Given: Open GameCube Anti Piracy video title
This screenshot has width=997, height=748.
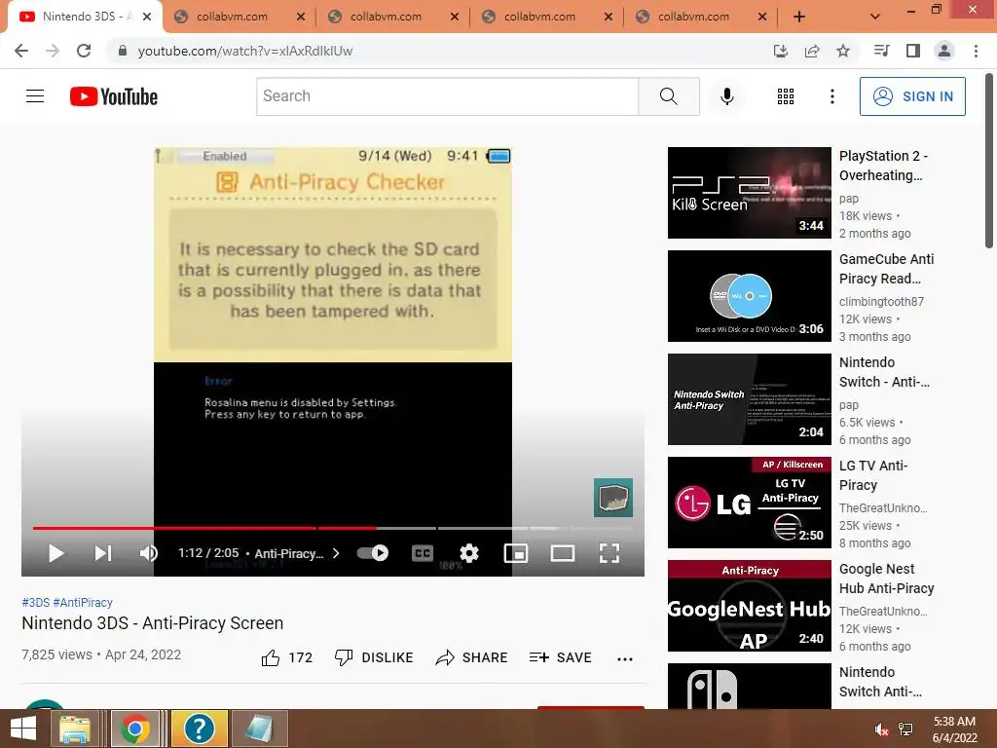Looking at the screenshot, I should [x=886, y=269].
